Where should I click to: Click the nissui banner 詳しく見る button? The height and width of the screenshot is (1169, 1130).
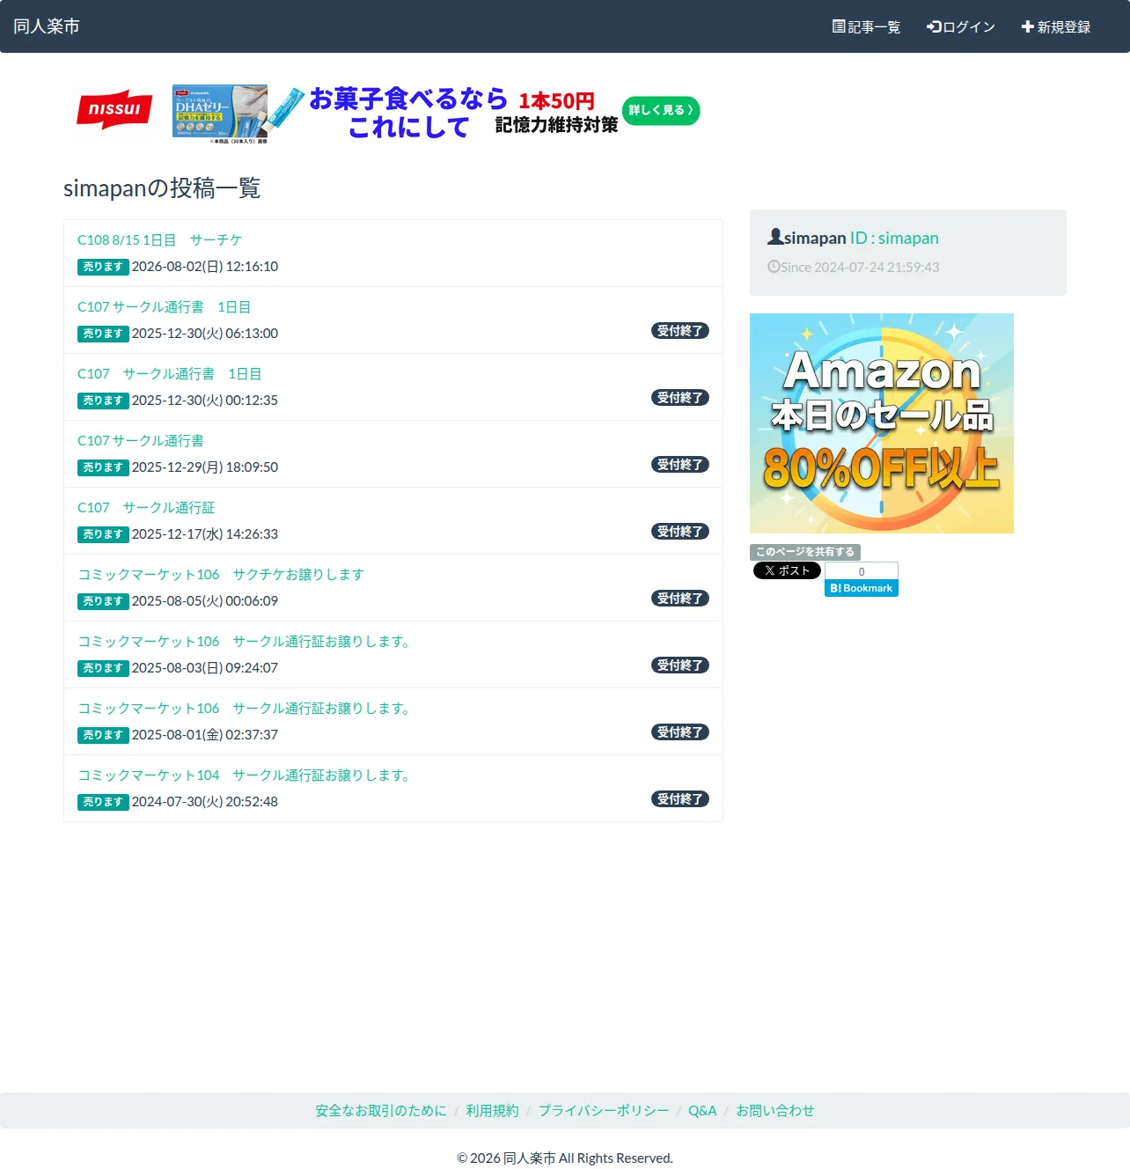point(661,111)
